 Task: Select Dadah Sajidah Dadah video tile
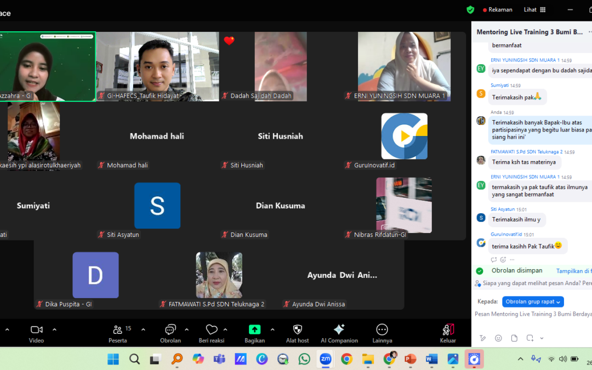[281, 66]
